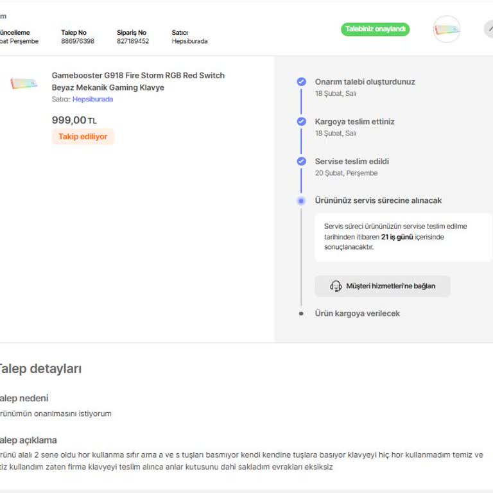Select check mark beside 'Onarım talebi oluşturdunuz'

click(x=301, y=82)
